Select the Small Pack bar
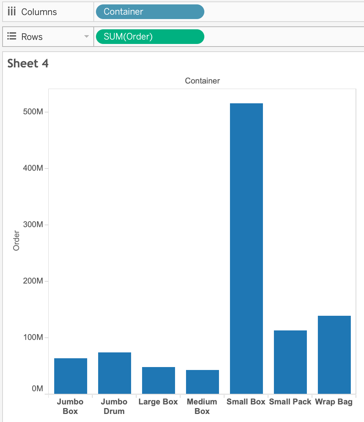 [x=290, y=362]
